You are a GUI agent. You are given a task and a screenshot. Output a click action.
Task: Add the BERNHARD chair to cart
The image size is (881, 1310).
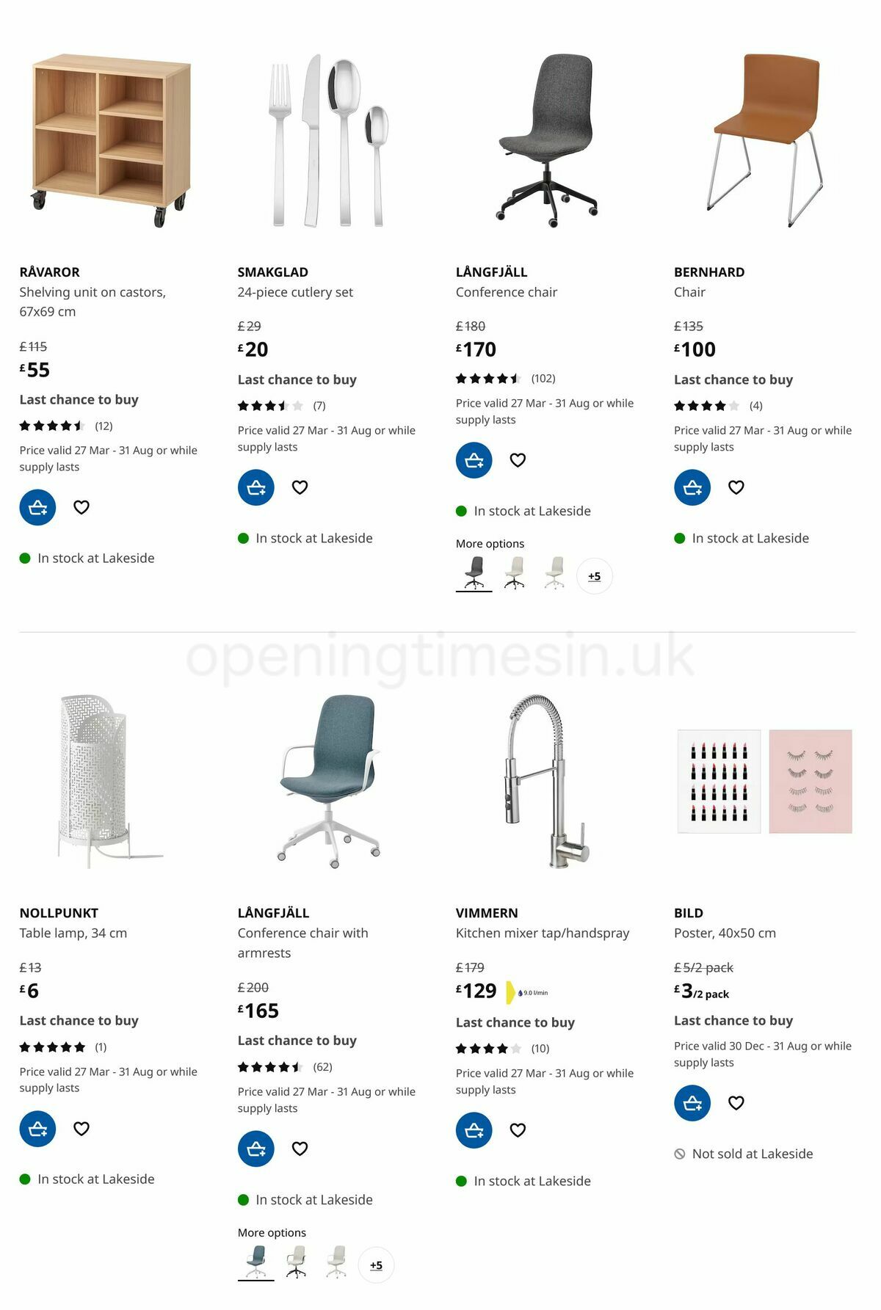point(692,487)
